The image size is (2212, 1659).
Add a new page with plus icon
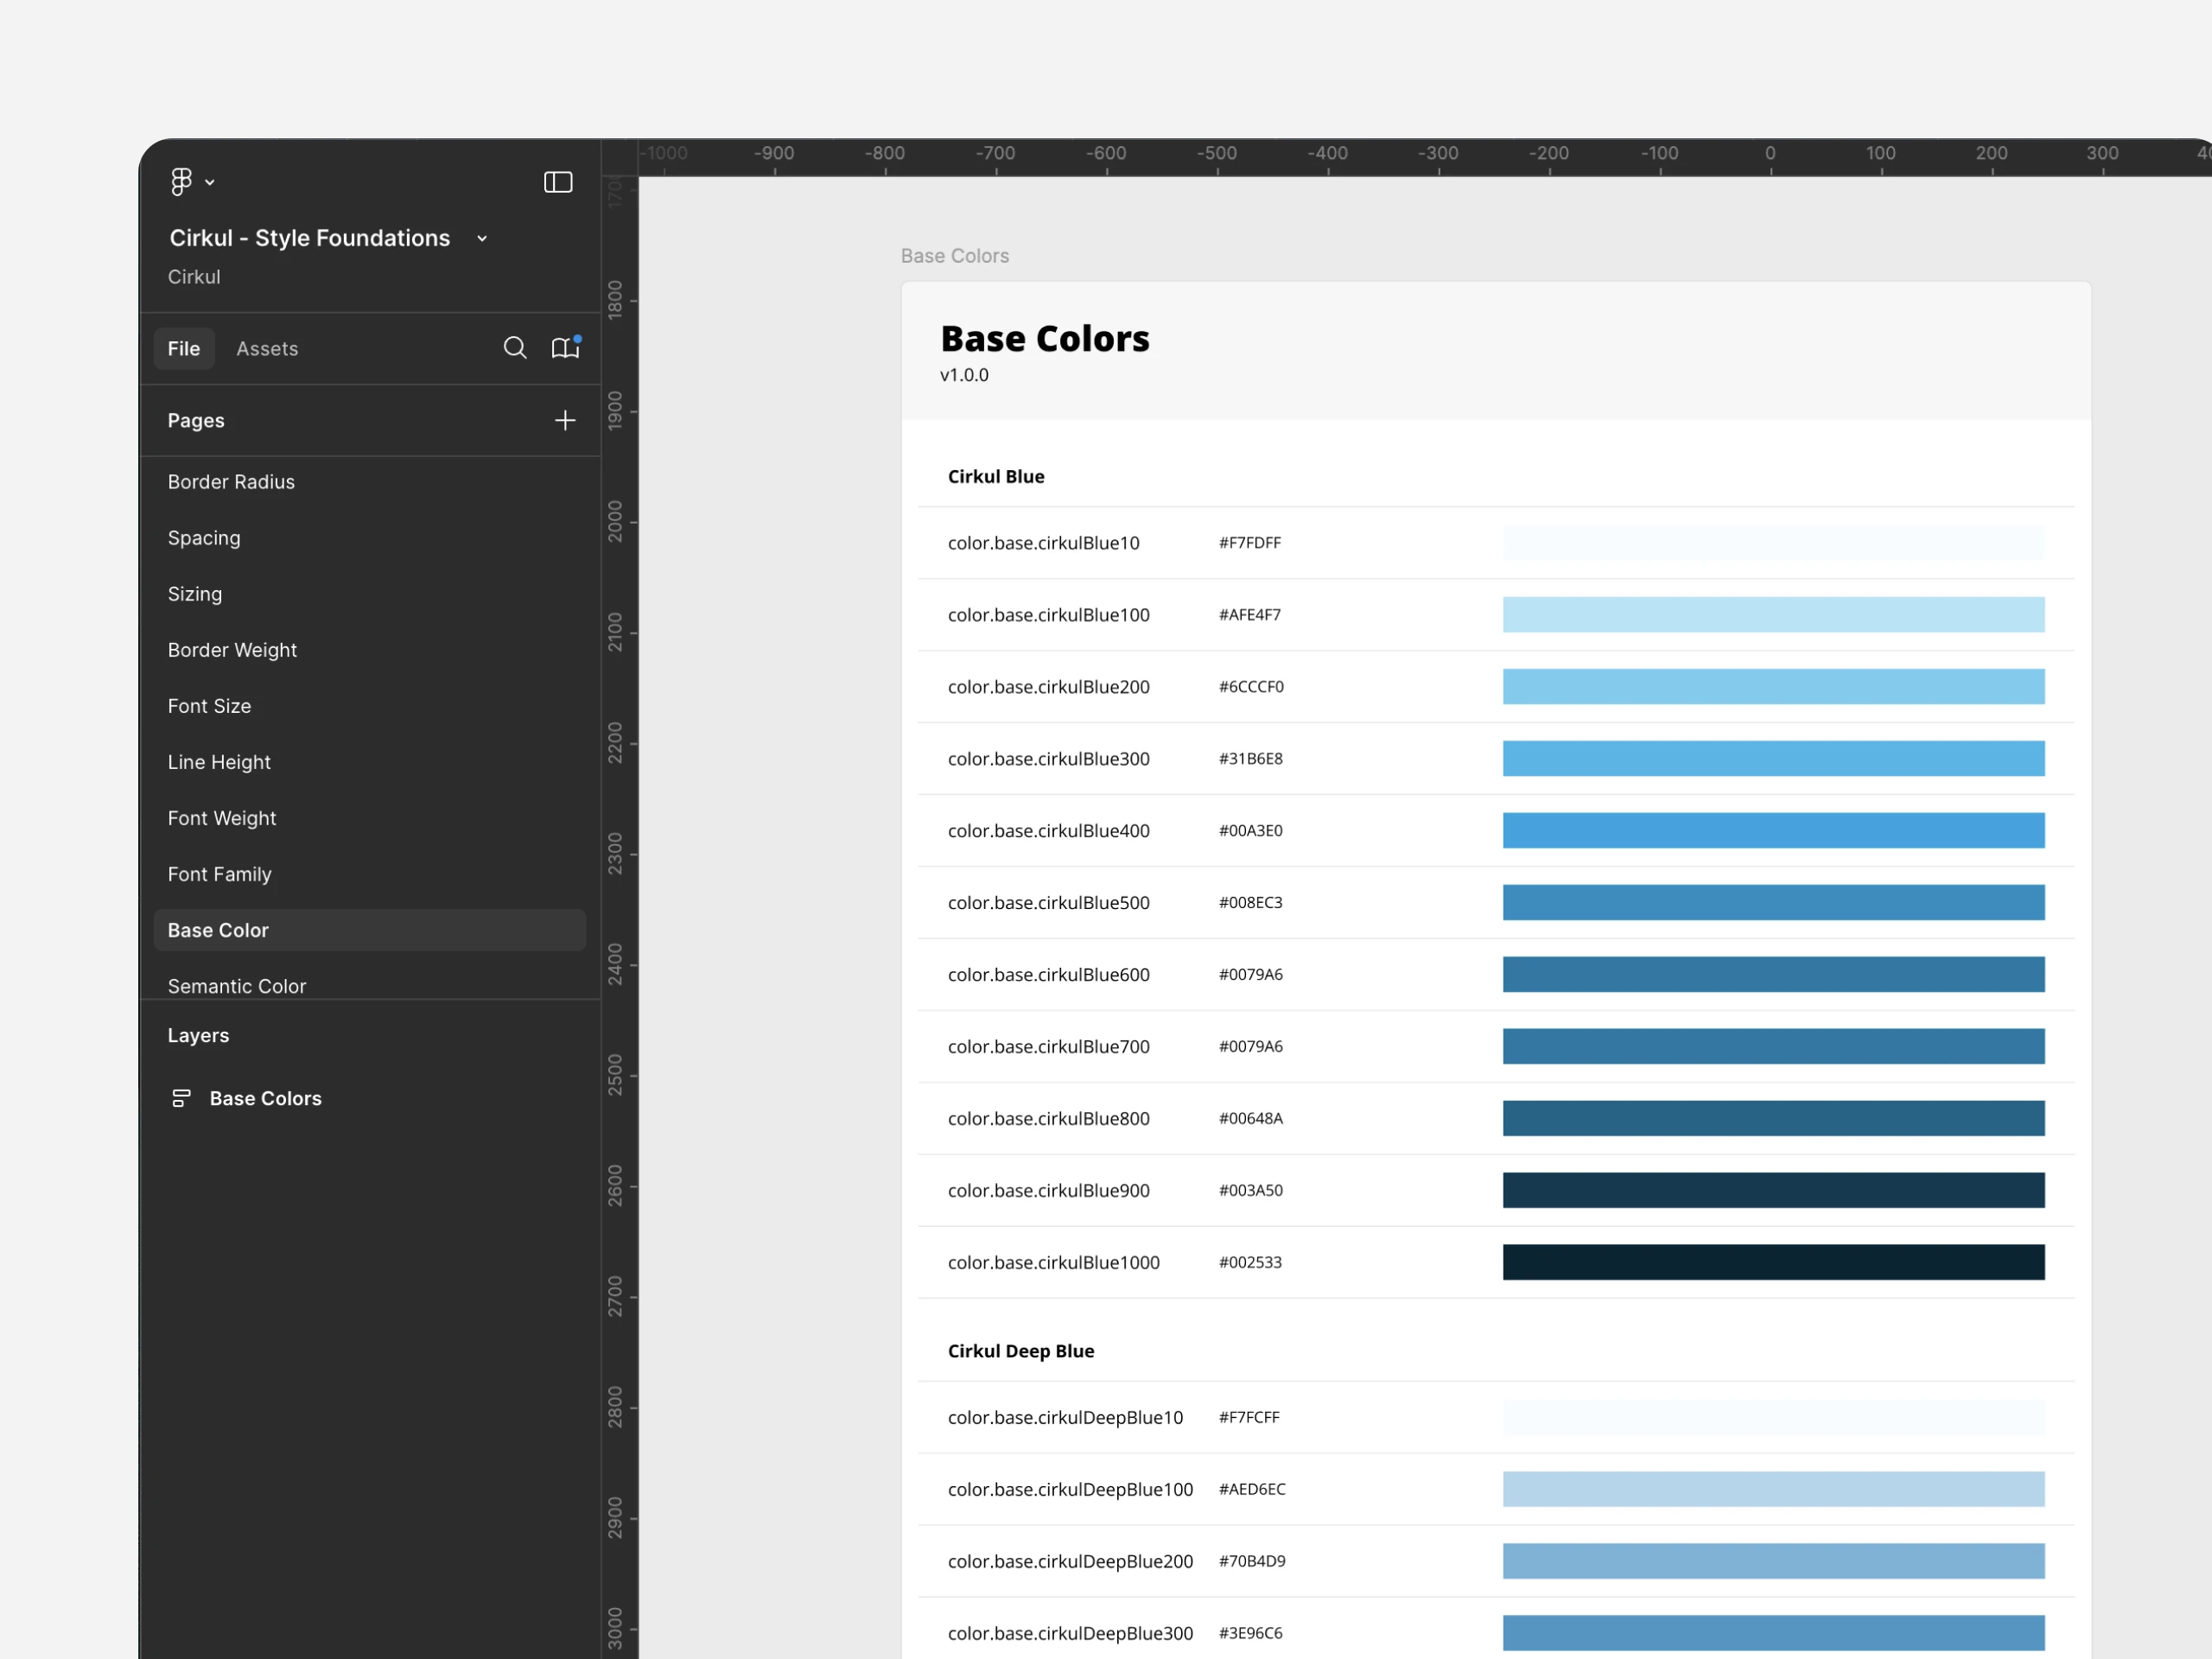(x=565, y=421)
